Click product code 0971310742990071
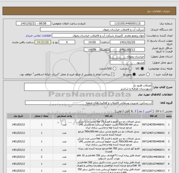The width and height of the screenshot is (179, 173). pos(153,150)
